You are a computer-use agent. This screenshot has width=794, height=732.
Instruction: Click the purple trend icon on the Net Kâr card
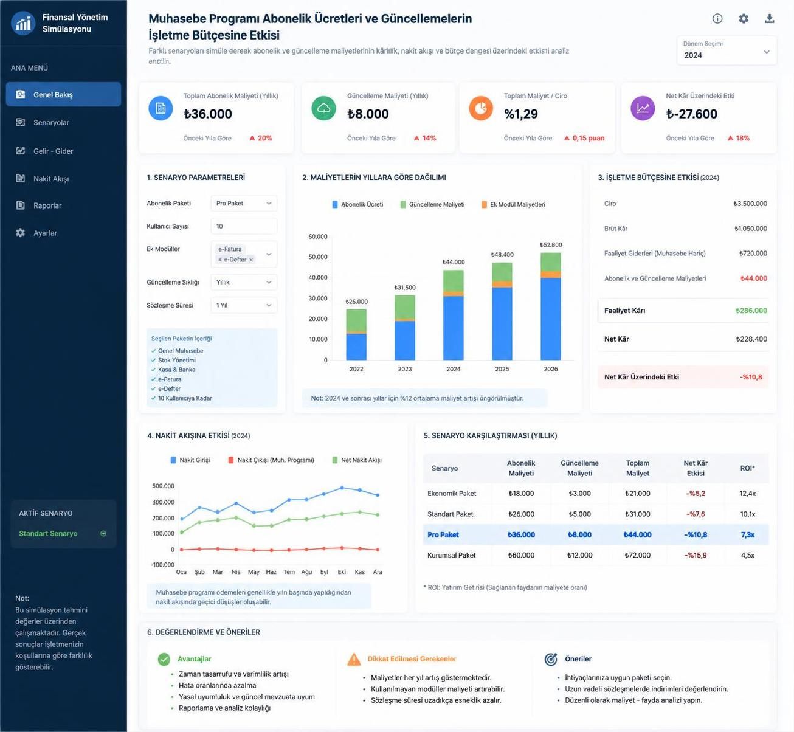coord(643,108)
